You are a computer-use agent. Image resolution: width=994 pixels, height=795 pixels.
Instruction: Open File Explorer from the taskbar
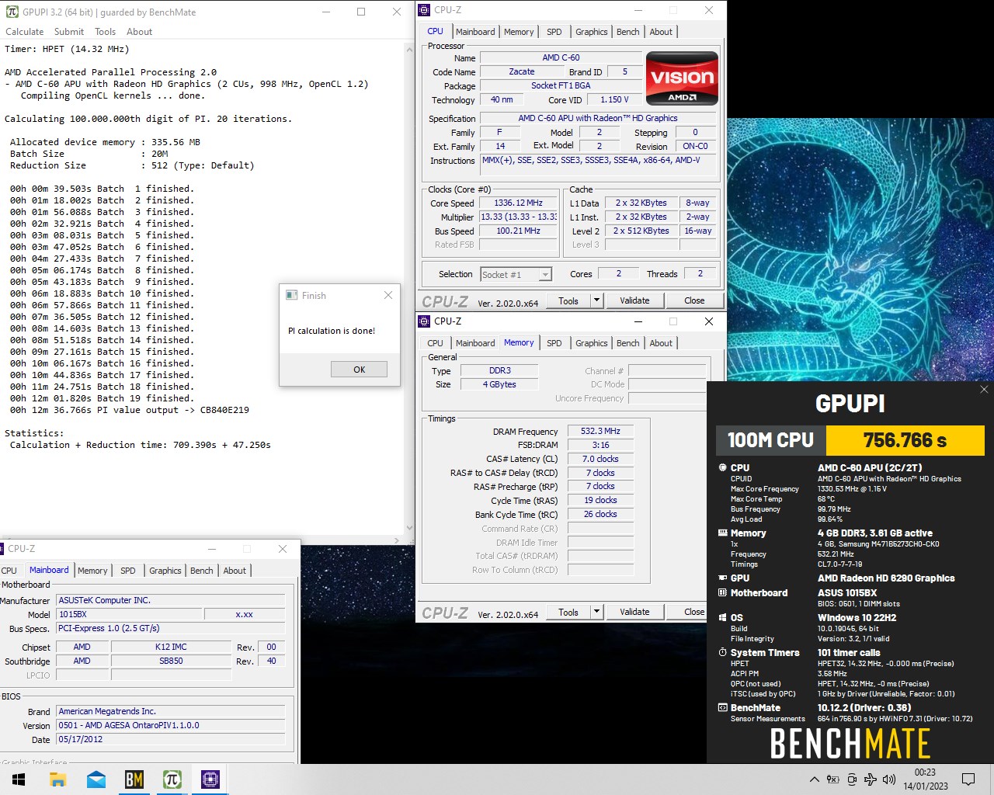coord(58,779)
